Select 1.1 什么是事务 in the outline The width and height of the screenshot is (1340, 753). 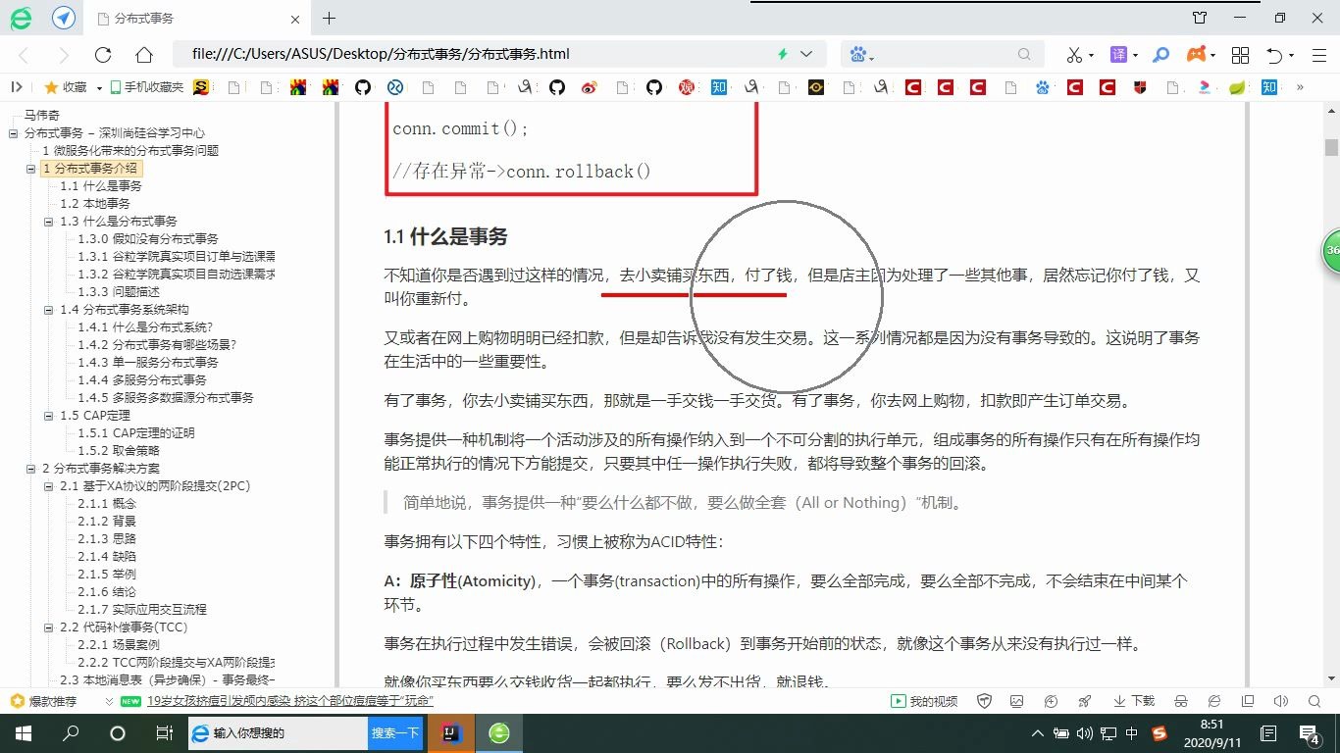coord(101,186)
